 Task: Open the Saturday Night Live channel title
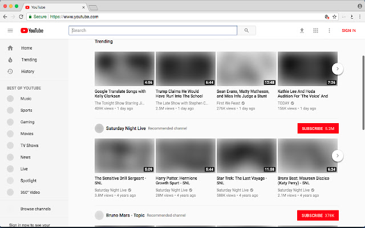click(x=125, y=128)
